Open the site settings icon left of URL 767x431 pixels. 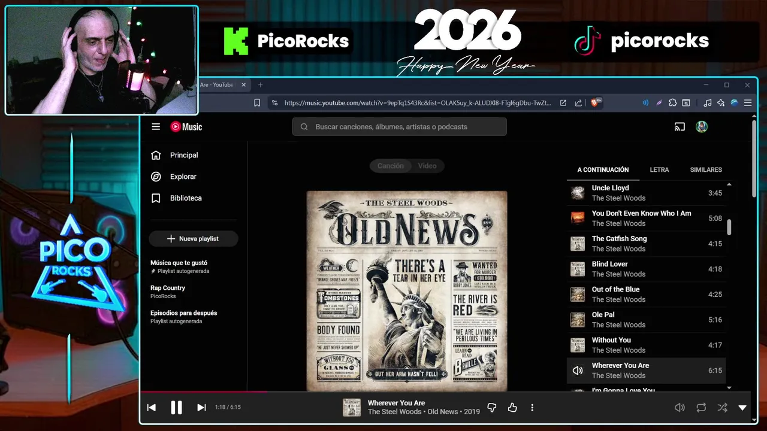click(274, 103)
